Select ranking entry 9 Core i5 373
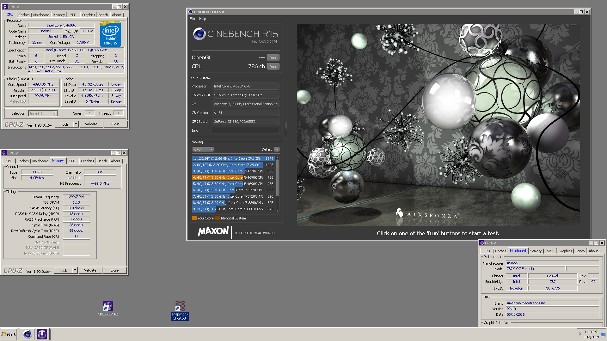607x341 pixels. tap(233, 209)
